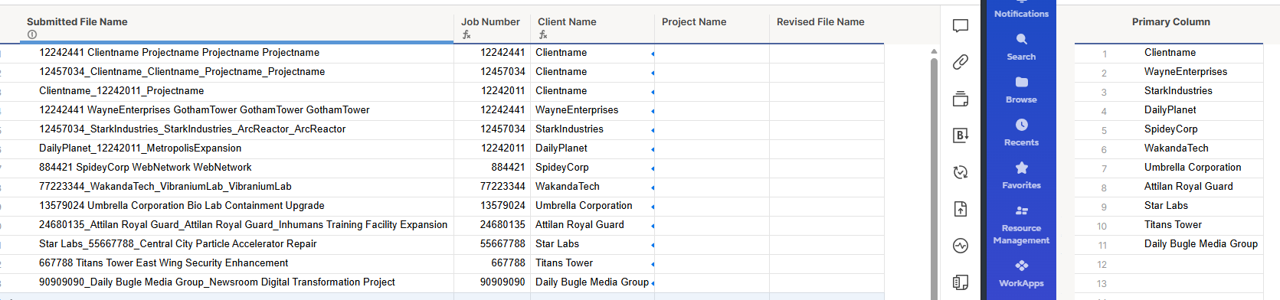Open the Sheet Summary icon
The width and height of the screenshot is (1280, 300).
pyautogui.click(x=961, y=282)
